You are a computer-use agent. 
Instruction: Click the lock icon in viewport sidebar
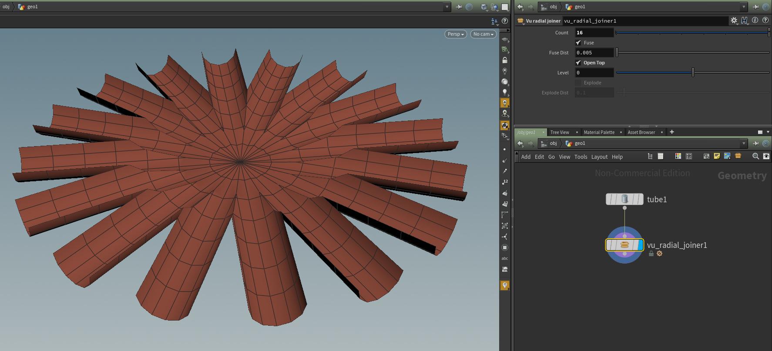tap(505, 60)
